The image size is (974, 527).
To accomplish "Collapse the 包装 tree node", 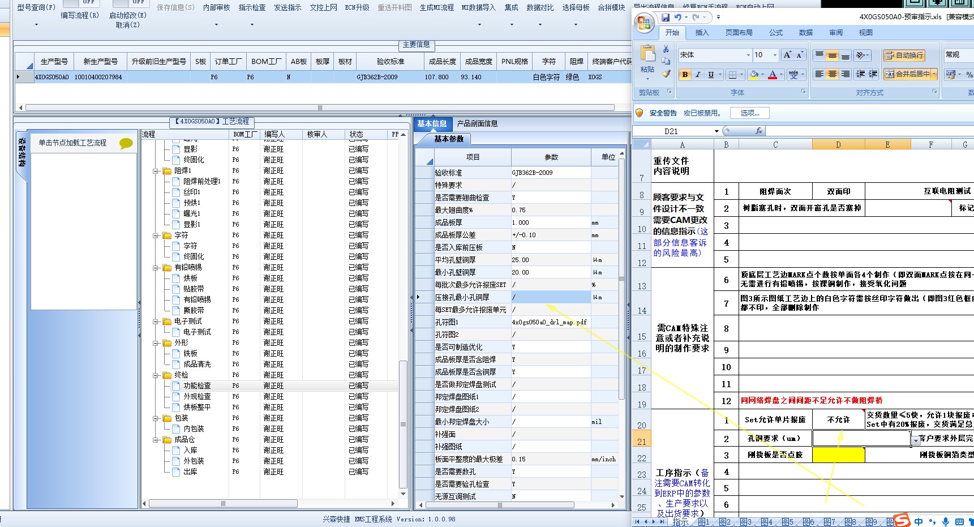I will click(x=156, y=418).
